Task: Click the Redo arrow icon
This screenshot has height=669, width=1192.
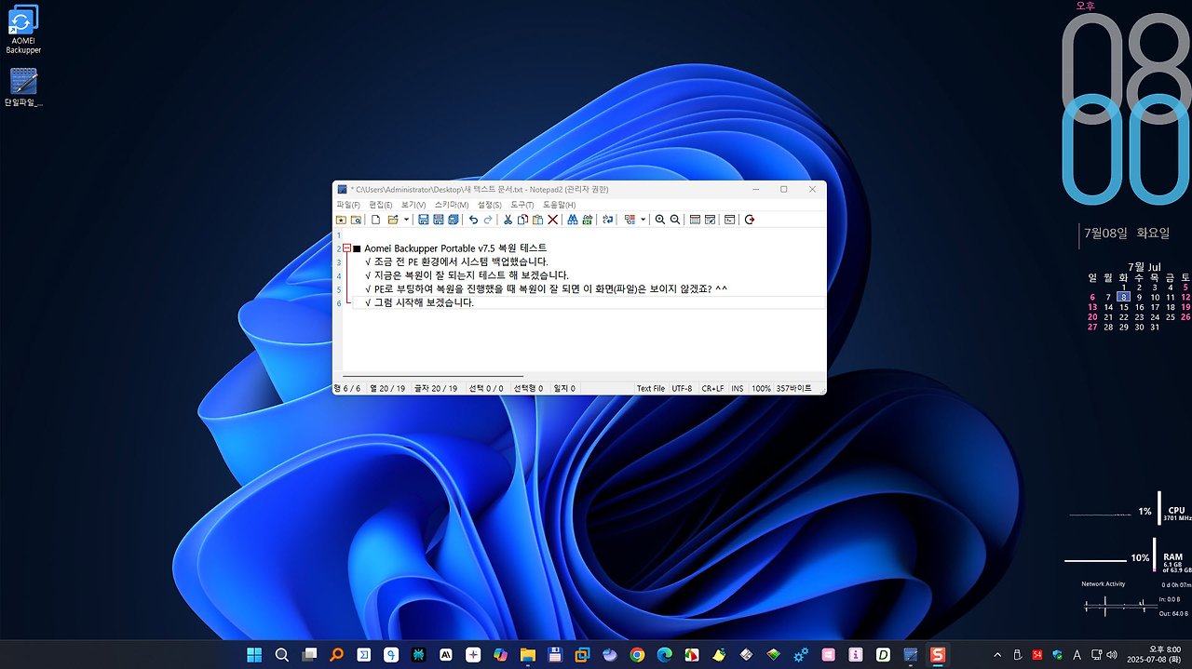Action: (x=488, y=220)
